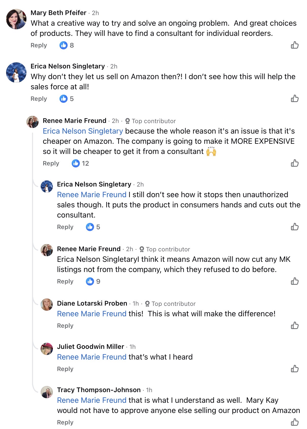
Task: Reply to Diane Lotarski Proben's comment
Action: [65, 326]
